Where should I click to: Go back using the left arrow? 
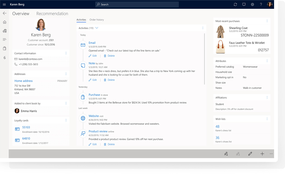tap(5, 13)
